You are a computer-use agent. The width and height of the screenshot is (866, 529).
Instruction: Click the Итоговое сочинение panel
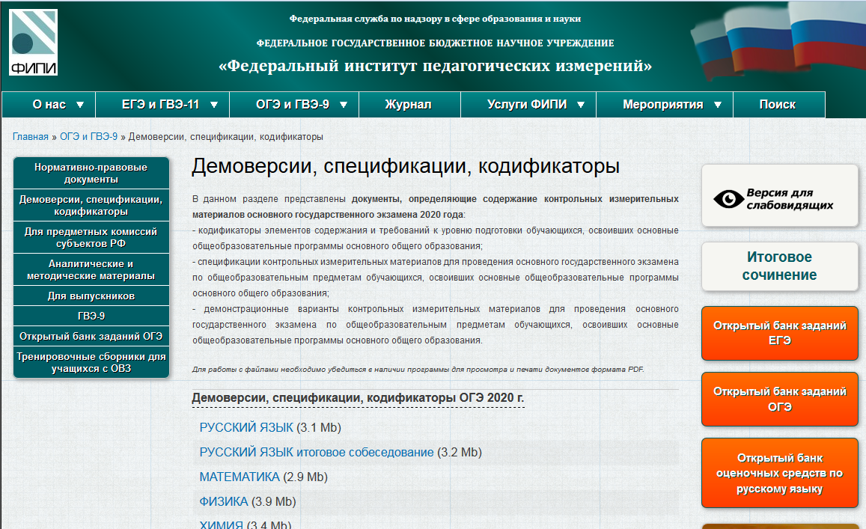(778, 266)
